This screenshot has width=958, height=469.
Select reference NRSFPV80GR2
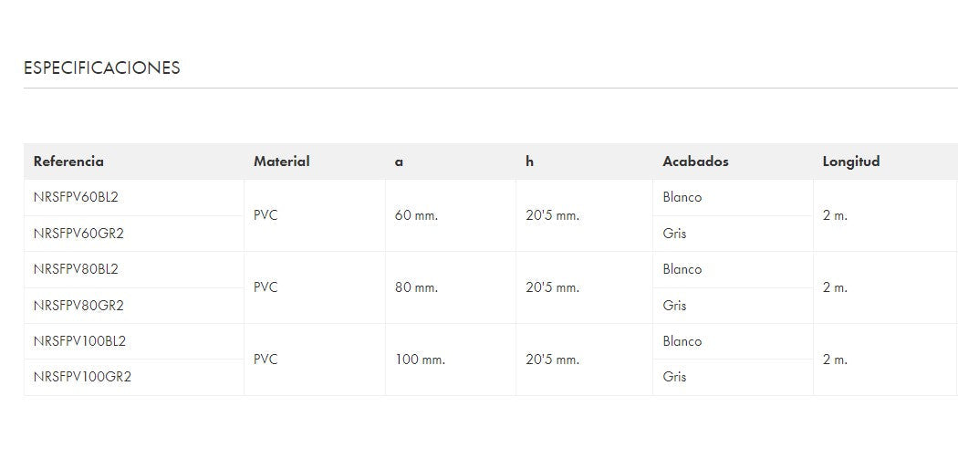[78, 306]
